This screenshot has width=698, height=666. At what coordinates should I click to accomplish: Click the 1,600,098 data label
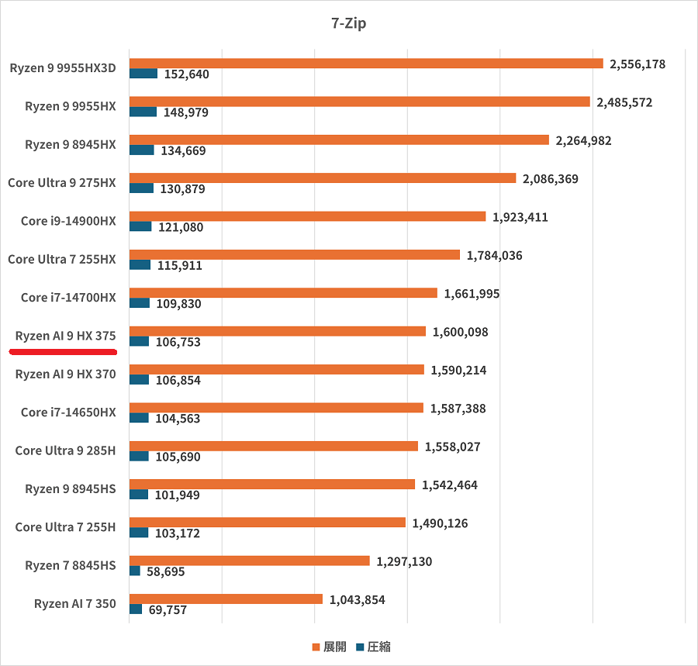461,331
